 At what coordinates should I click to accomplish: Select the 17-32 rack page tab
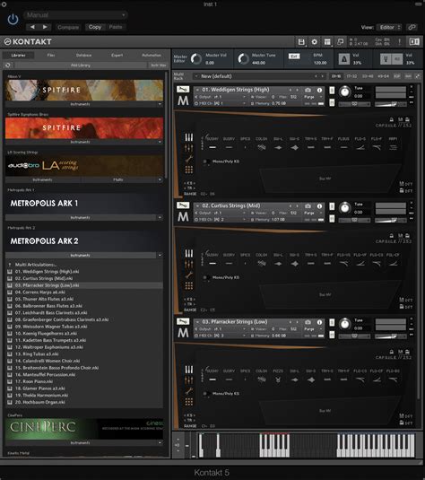351,76
